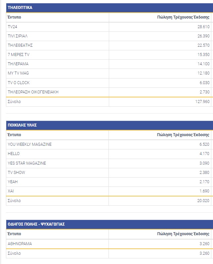
Task: Select the ΑΘΗΝΟΡΑΜΑ entry
Action: coord(20,243)
